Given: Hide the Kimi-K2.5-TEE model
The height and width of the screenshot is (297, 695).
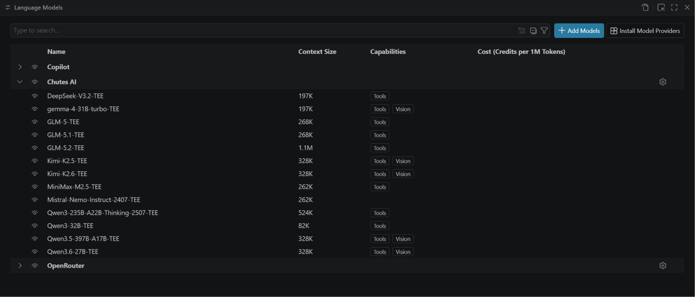Looking at the screenshot, I should 35,161.
